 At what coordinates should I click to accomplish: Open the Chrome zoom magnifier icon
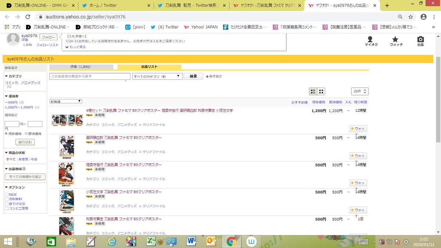[400, 17]
